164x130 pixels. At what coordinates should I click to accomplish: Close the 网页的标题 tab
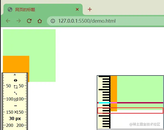77,9
